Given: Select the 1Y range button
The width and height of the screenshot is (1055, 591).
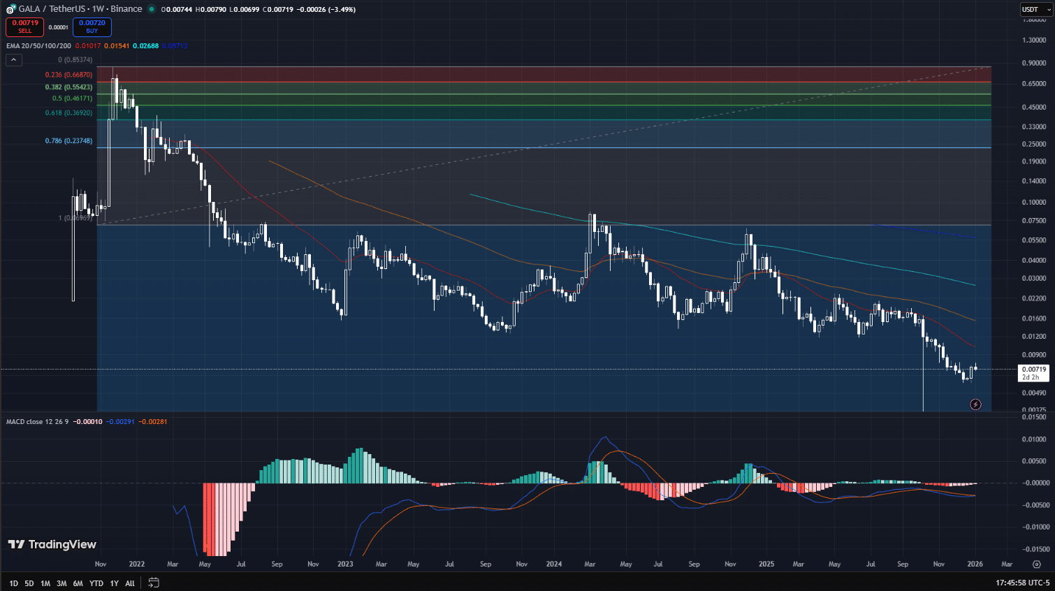Looking at the screenshot, I should pos(114,582).
